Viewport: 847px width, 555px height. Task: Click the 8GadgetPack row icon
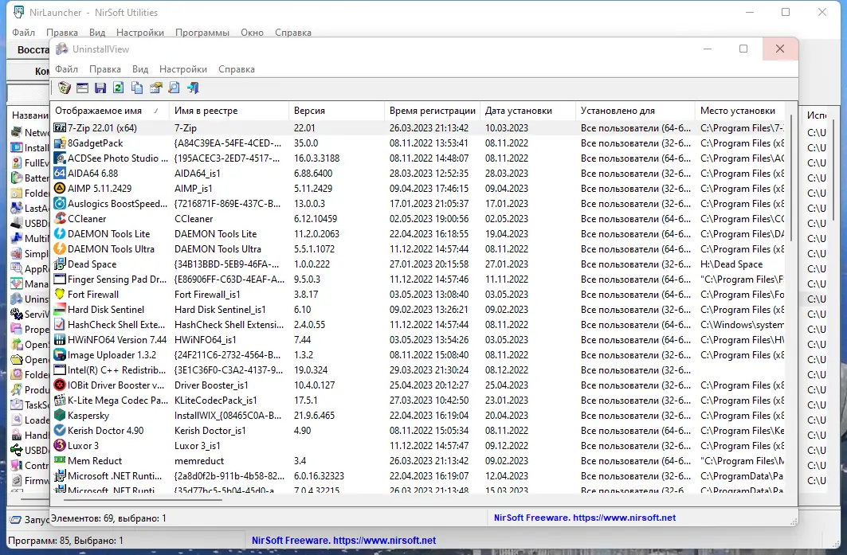point(60,143)
